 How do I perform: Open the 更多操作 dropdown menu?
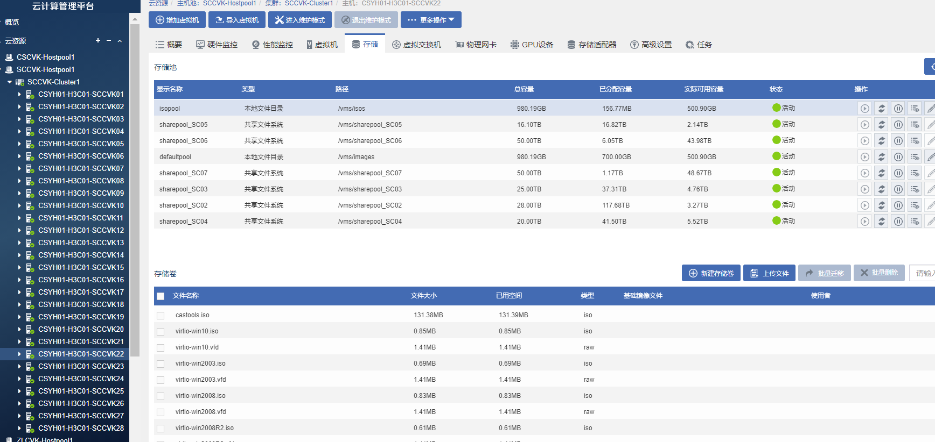point(431,20)
